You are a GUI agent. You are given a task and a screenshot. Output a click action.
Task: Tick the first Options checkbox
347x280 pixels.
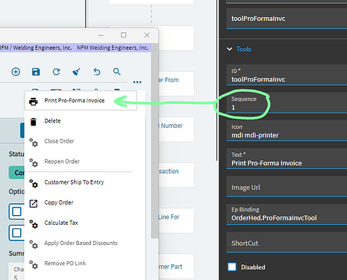coord(16,211)
